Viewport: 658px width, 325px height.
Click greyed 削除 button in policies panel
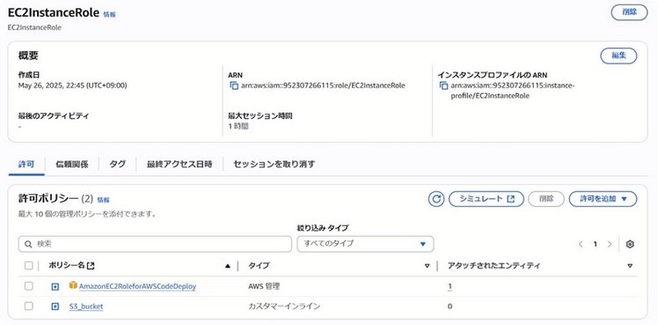546,199
